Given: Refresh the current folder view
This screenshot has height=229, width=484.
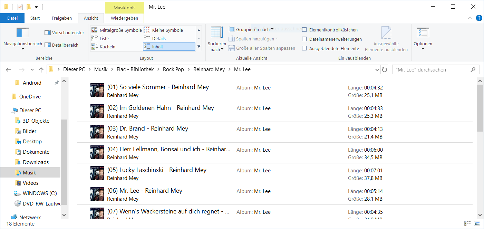Looking at the screenshot, I should tap(385, 70).
